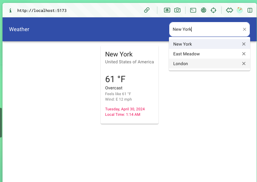Viewport: 257px width, 182px height.
Task: Click Feels like 61 °F text
Action: pyautogui.click(x=118, y=94)
